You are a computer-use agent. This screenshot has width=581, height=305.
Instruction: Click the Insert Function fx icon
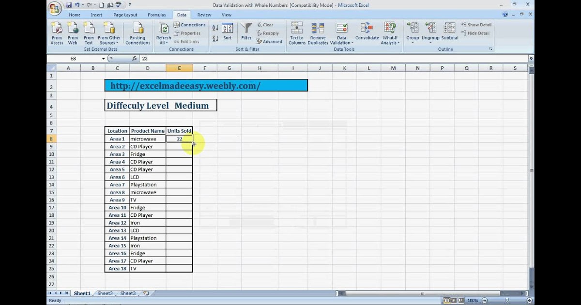pyautogui.click(x=135, y=59)
